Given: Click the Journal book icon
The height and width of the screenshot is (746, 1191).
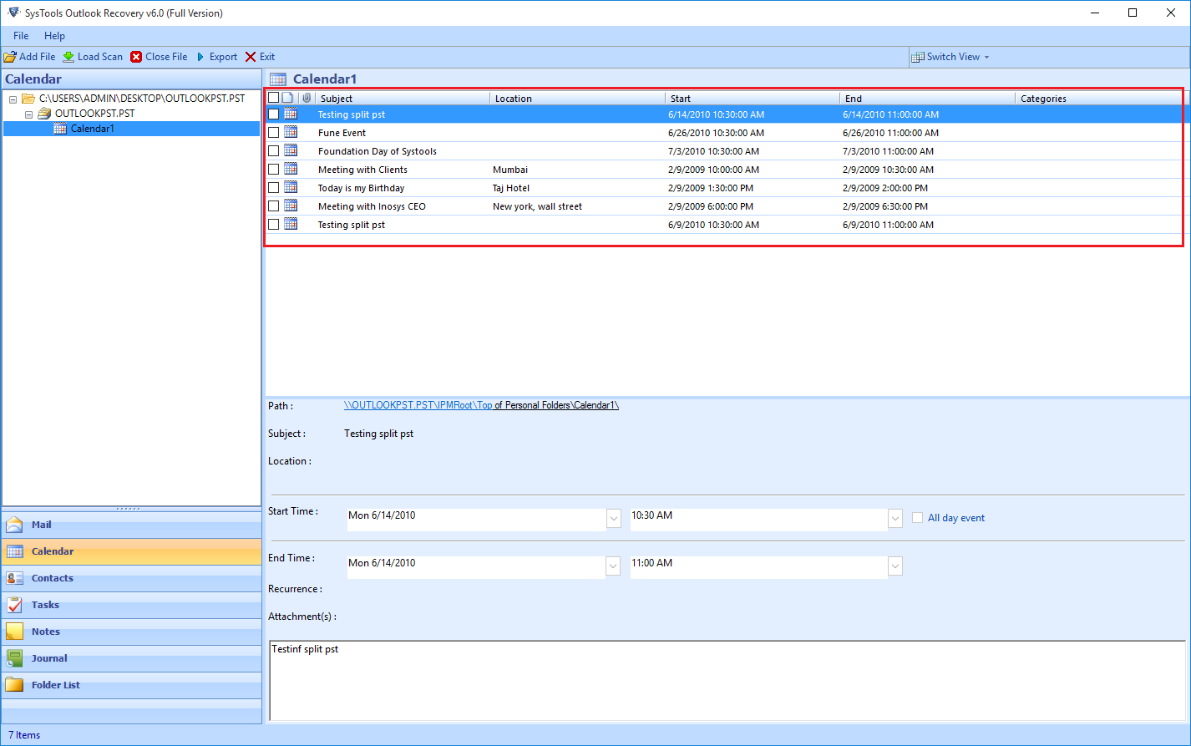Looking at the screenshot, I should (14, 658).
